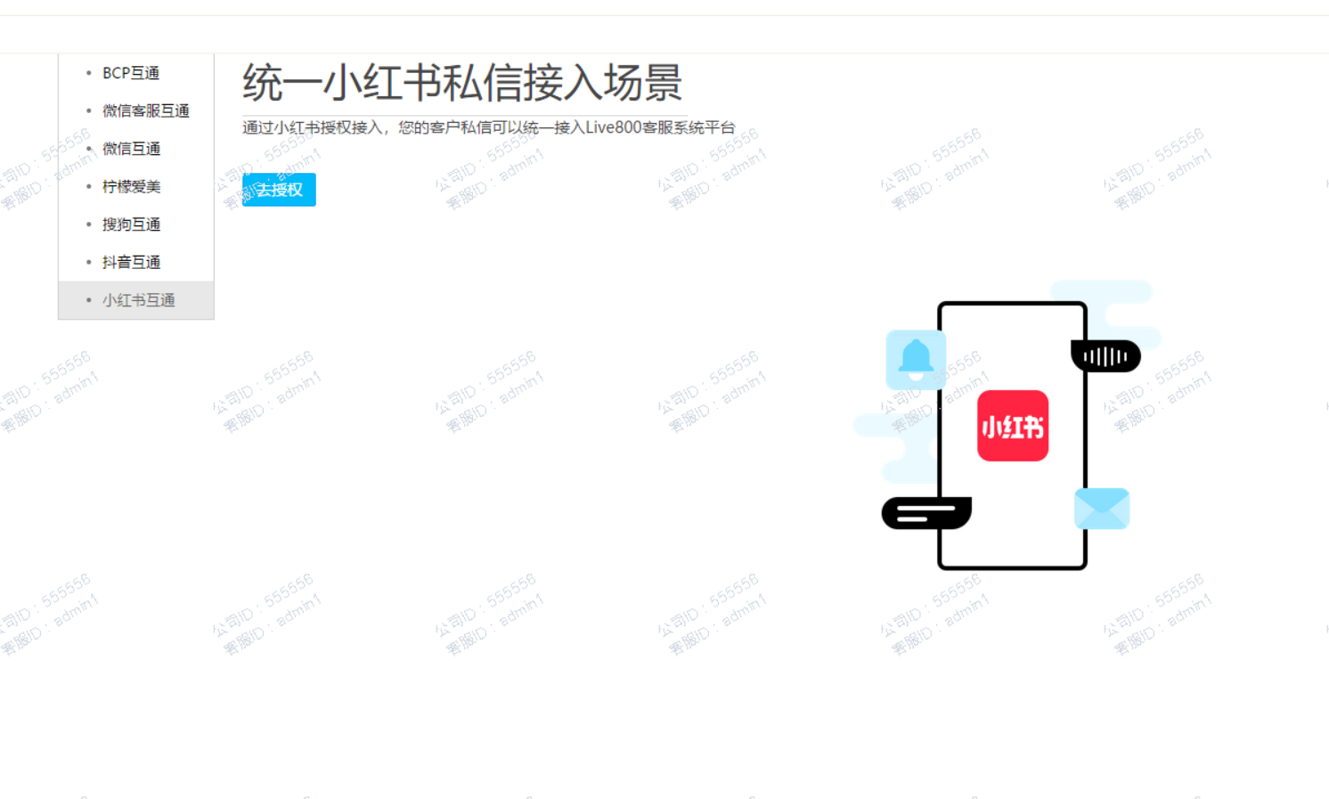Screen dimensions: 1329x799
Task: Open the 微信互通 sidebar entry
Action: click(x=131, y=149)
